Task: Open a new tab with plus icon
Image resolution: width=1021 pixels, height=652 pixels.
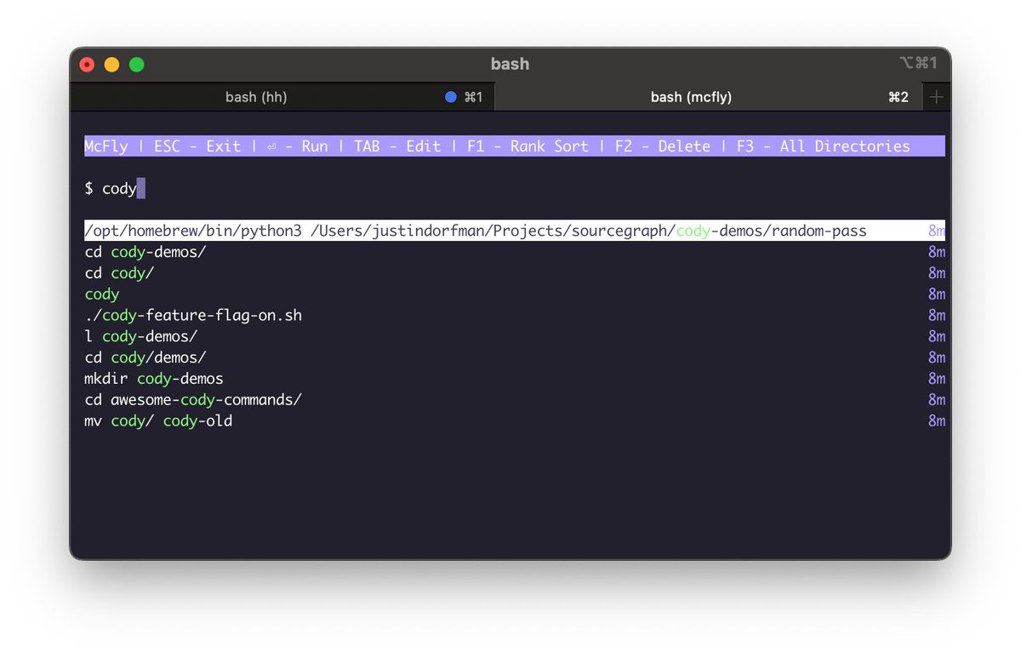Action: [x=936, y=97]
